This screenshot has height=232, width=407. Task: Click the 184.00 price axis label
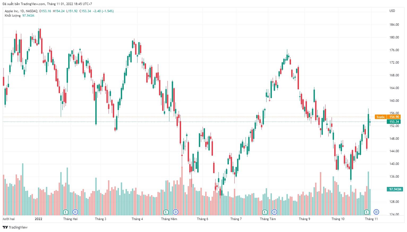coord(394,25)
